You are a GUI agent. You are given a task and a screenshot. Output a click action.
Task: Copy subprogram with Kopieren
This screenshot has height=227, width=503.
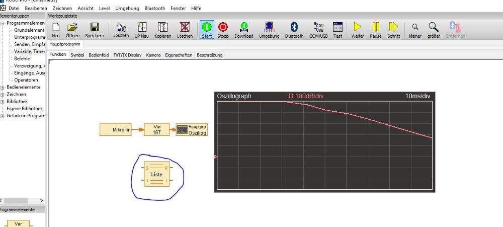pos(162,30)
